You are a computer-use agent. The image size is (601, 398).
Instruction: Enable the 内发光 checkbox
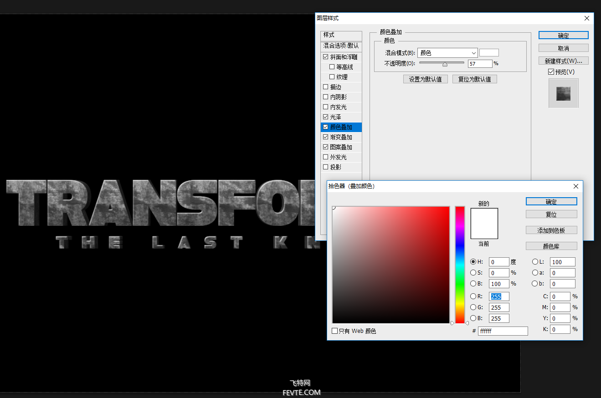coord(325,107)
